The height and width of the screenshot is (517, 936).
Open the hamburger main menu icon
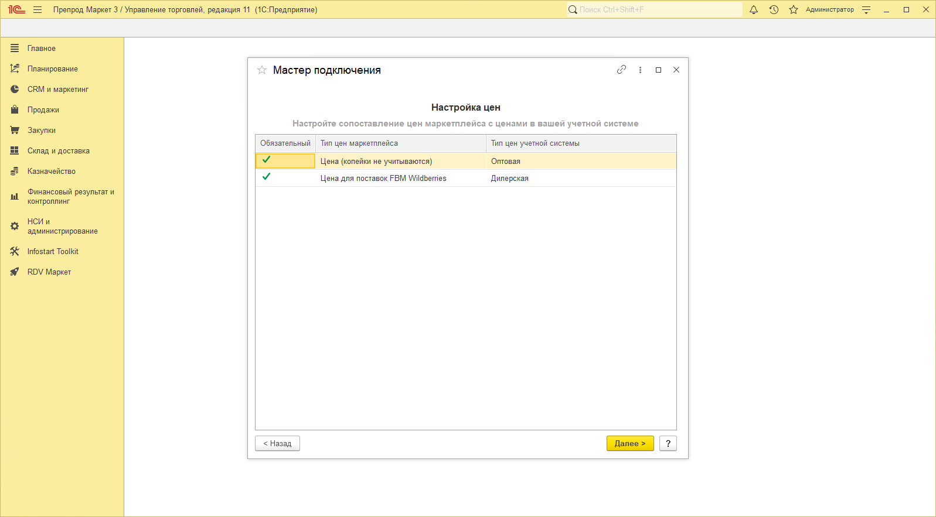pos(38,9)
